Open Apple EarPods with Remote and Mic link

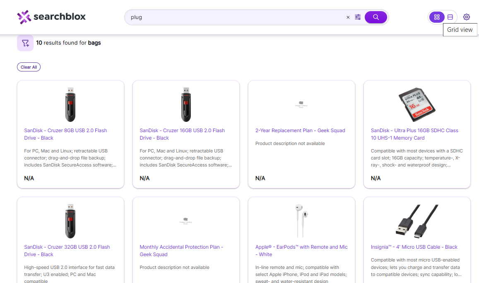point(301,251)
